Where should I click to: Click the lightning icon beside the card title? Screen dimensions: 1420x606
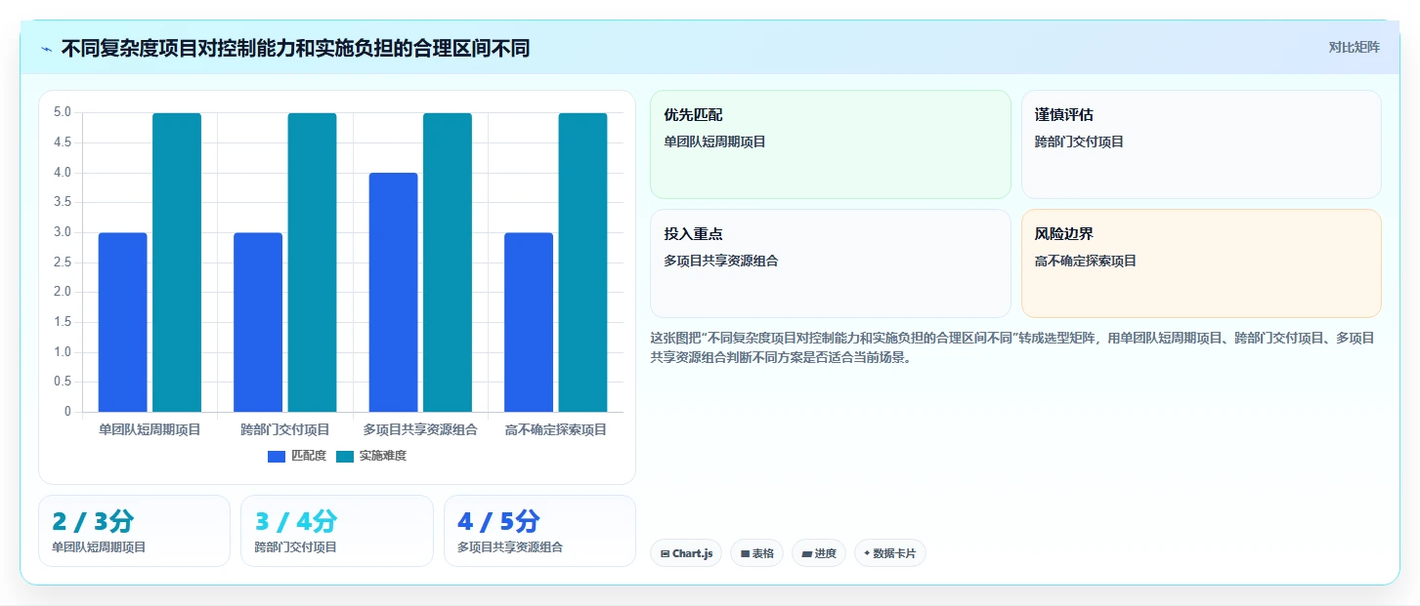(47, 49)
